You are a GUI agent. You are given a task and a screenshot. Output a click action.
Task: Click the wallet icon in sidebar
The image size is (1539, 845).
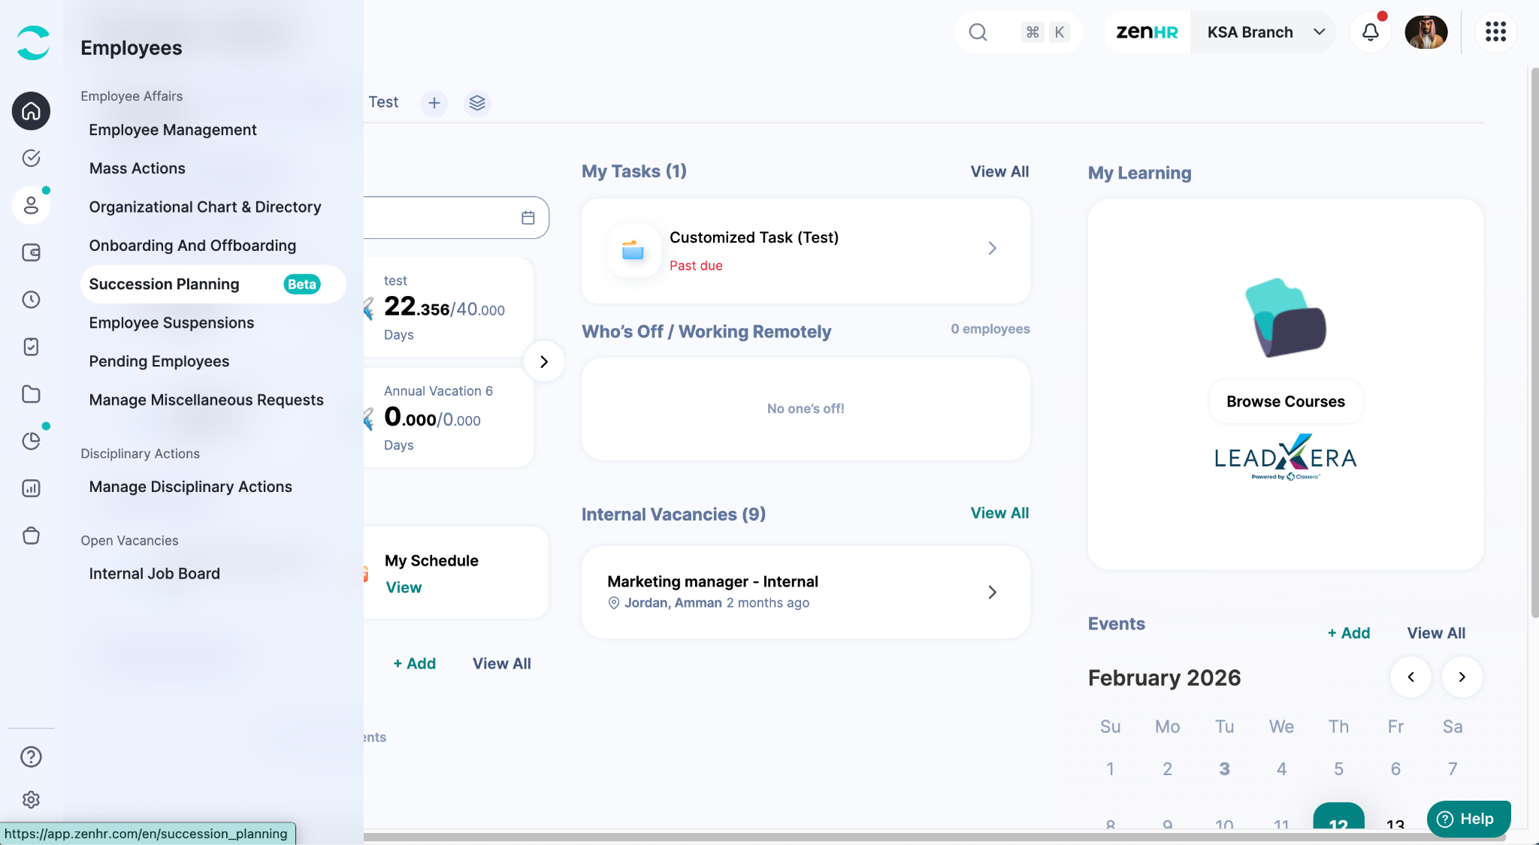click(x=31, y=252)
